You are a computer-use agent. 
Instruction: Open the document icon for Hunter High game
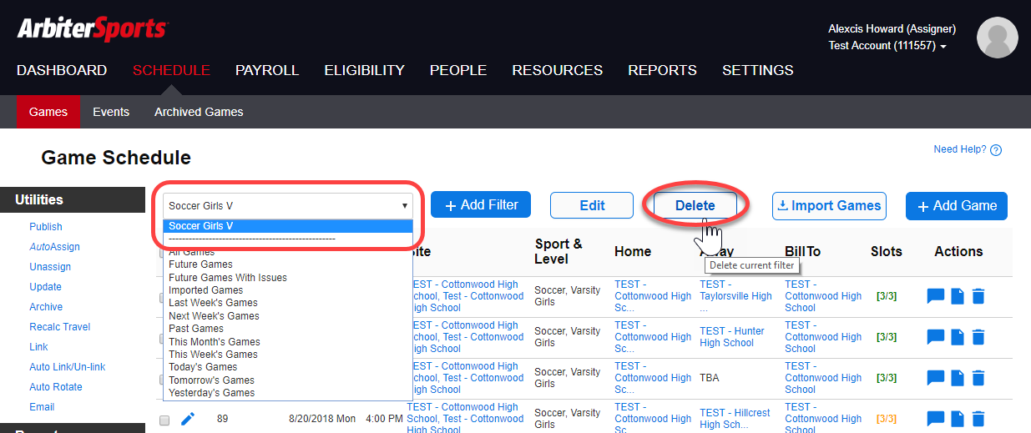tap(958, 336)
